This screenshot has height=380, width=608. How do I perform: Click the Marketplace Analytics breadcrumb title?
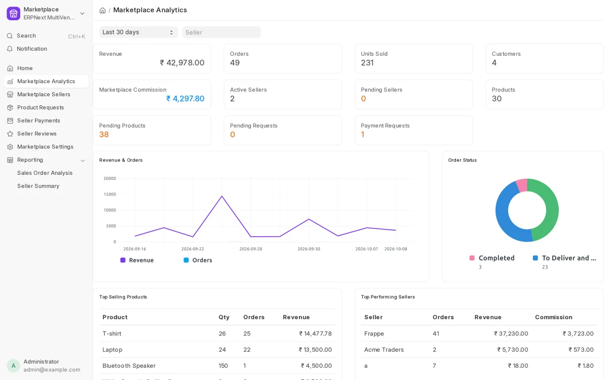(x=150, y=10)
